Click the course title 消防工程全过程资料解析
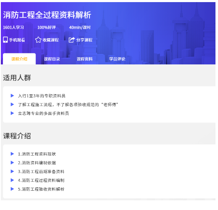The height and width of the screenshot is (210, 218). point(47,15)
